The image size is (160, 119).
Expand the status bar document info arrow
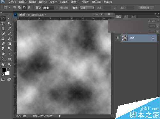coord(60,116)
